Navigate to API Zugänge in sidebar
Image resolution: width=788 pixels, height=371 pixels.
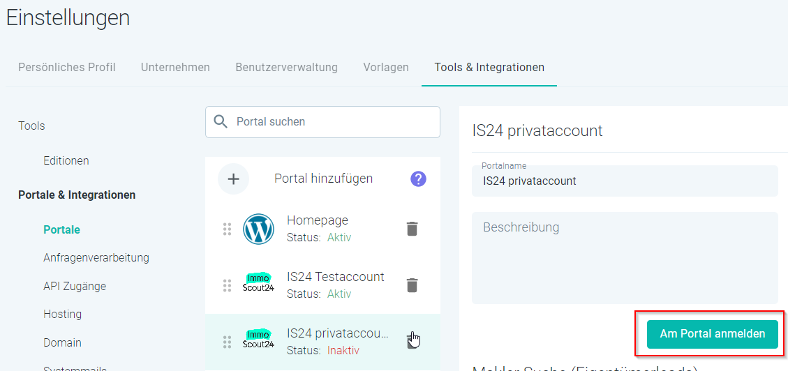(75, 286)
